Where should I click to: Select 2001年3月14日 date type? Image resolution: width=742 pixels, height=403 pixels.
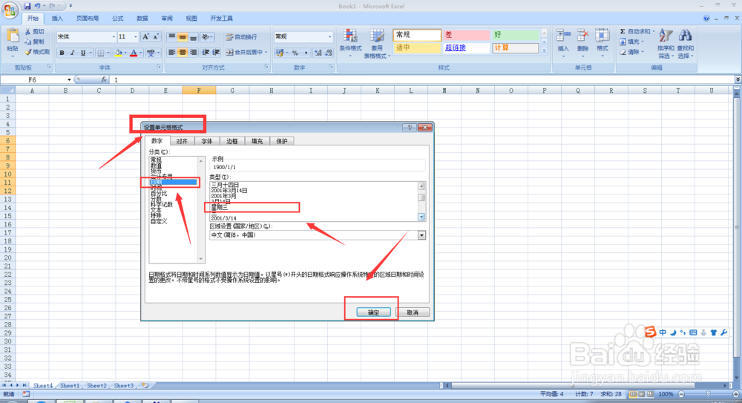229,191
